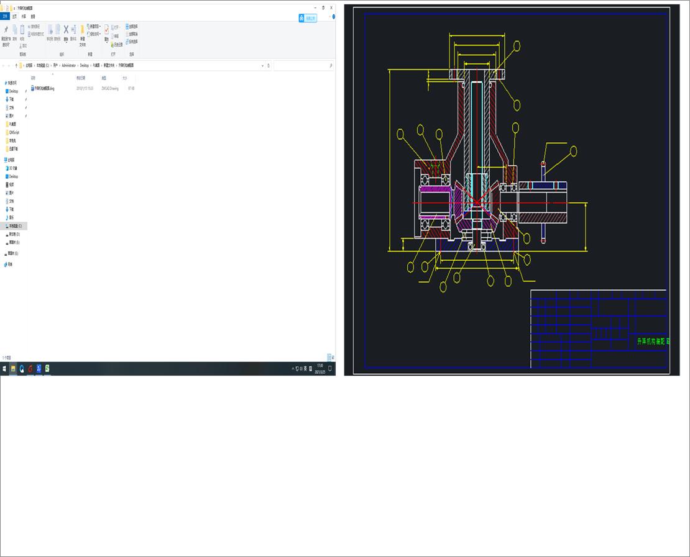Click the Up arrow navigation button
Screen dimensions: 690x557
pos(16,65)
